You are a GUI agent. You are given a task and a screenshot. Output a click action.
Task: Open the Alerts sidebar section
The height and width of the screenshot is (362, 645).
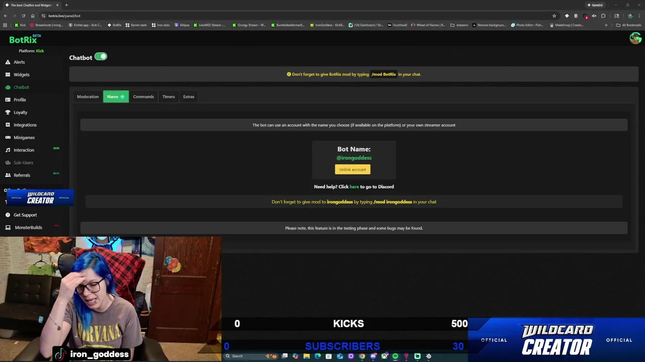[19, 62]
